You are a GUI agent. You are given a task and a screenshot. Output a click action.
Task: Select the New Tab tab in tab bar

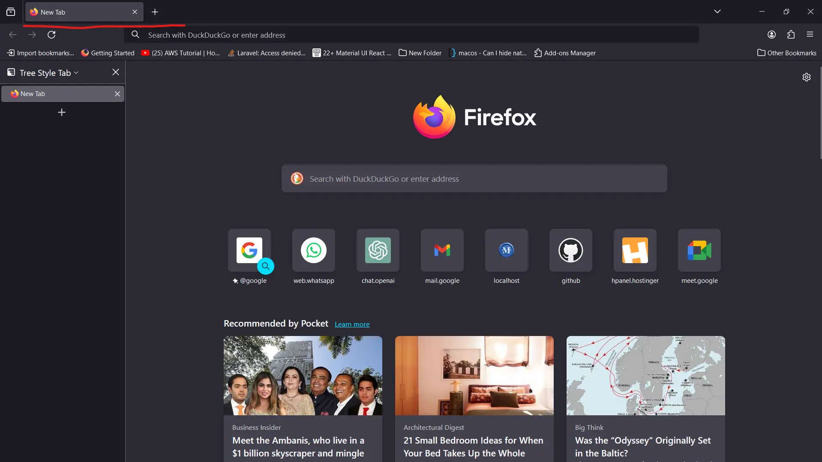tap(84, 12)
